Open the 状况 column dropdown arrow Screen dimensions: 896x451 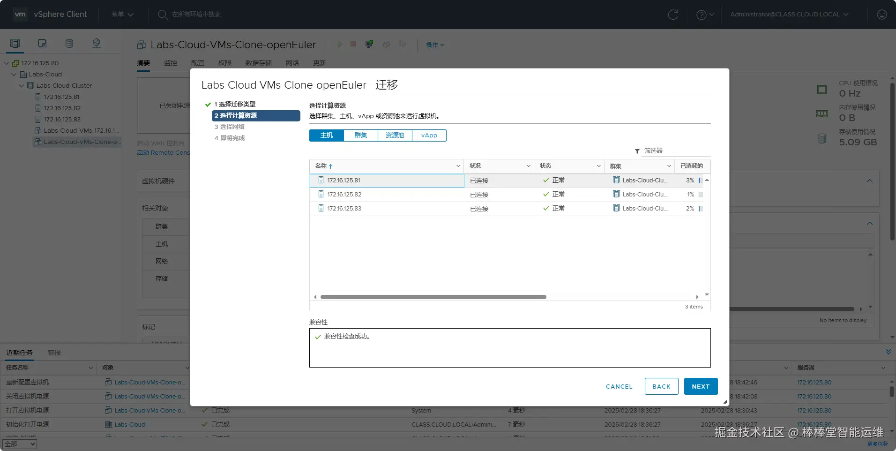click(528, 166)
